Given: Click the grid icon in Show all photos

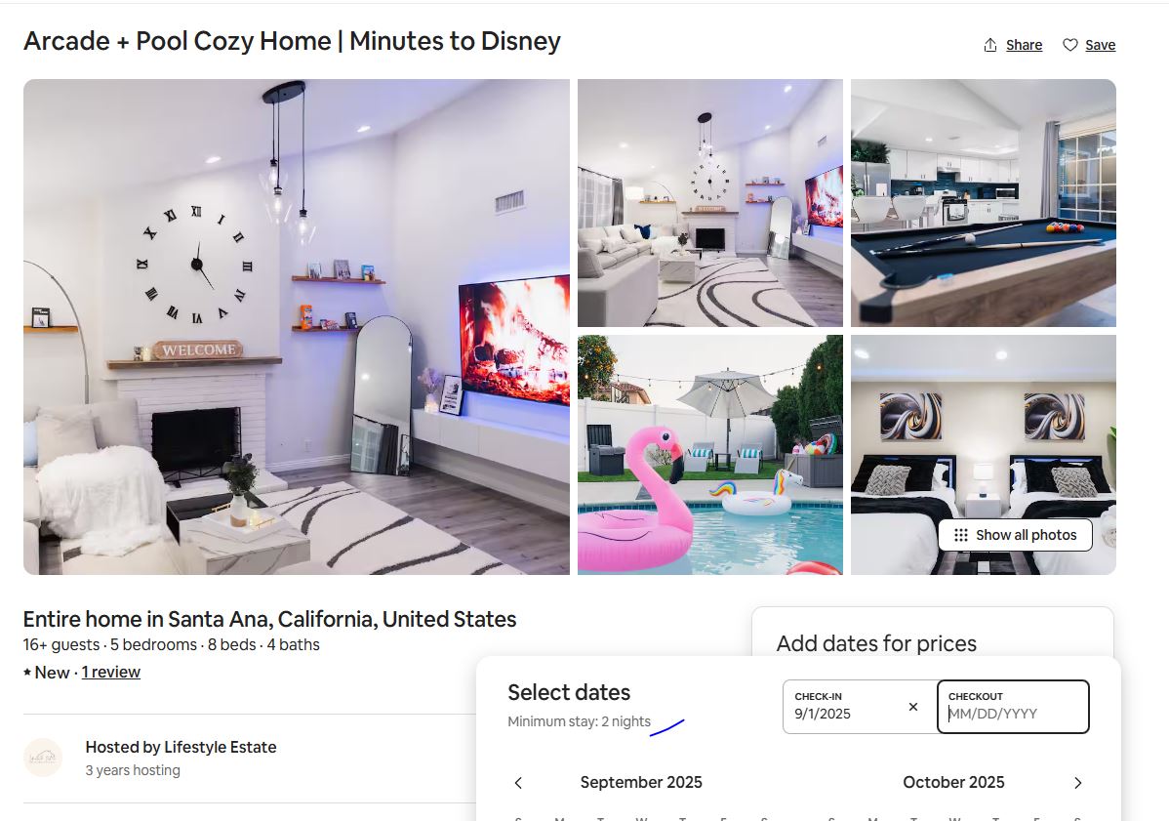Looking at the screenshot, I should pos(961,535).
